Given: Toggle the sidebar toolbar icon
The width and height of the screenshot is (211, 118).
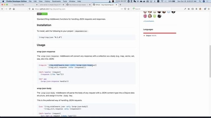Looking at the screenshot, I should click(193, 9).
